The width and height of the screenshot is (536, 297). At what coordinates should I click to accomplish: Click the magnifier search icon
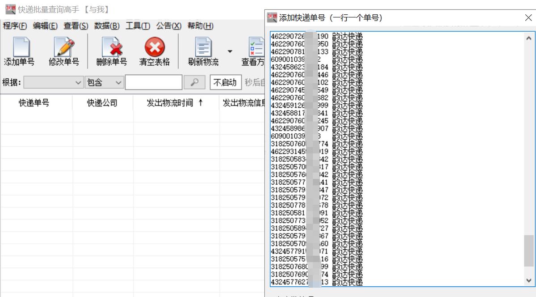pos(195,82)
